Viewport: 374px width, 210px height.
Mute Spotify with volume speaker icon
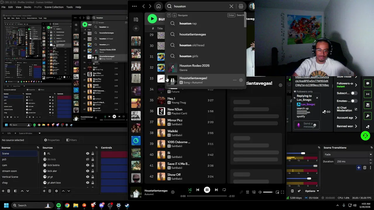(x=260, y=192)
